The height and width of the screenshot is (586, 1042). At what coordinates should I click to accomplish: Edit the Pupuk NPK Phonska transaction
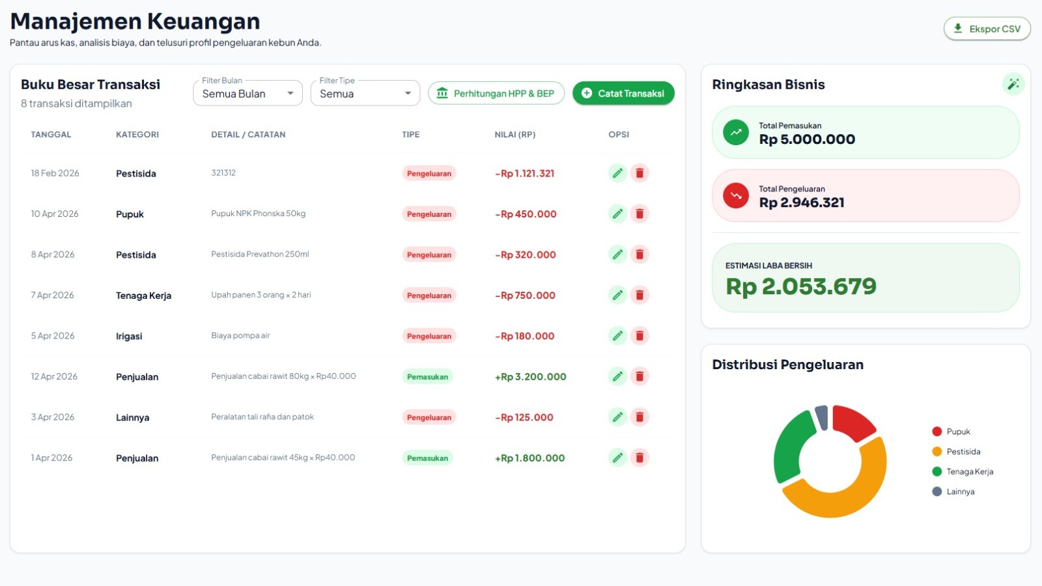pos(617,214)
